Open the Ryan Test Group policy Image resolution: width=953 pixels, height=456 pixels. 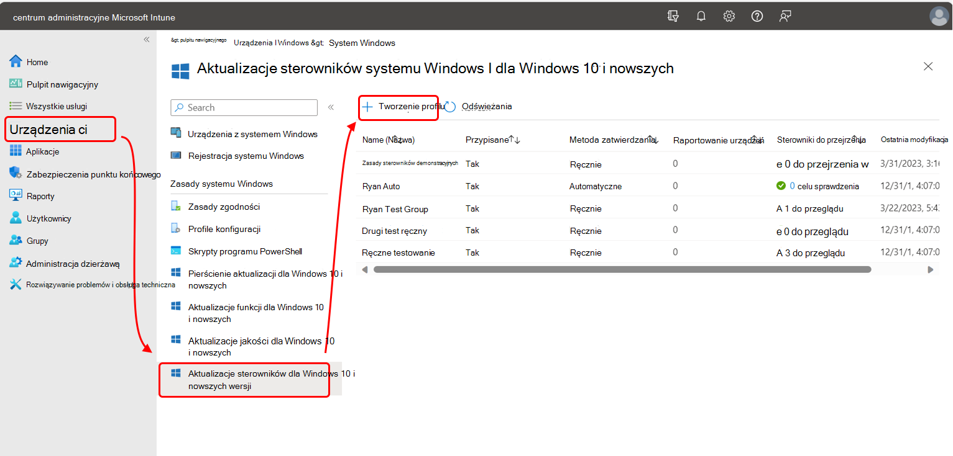395,209
